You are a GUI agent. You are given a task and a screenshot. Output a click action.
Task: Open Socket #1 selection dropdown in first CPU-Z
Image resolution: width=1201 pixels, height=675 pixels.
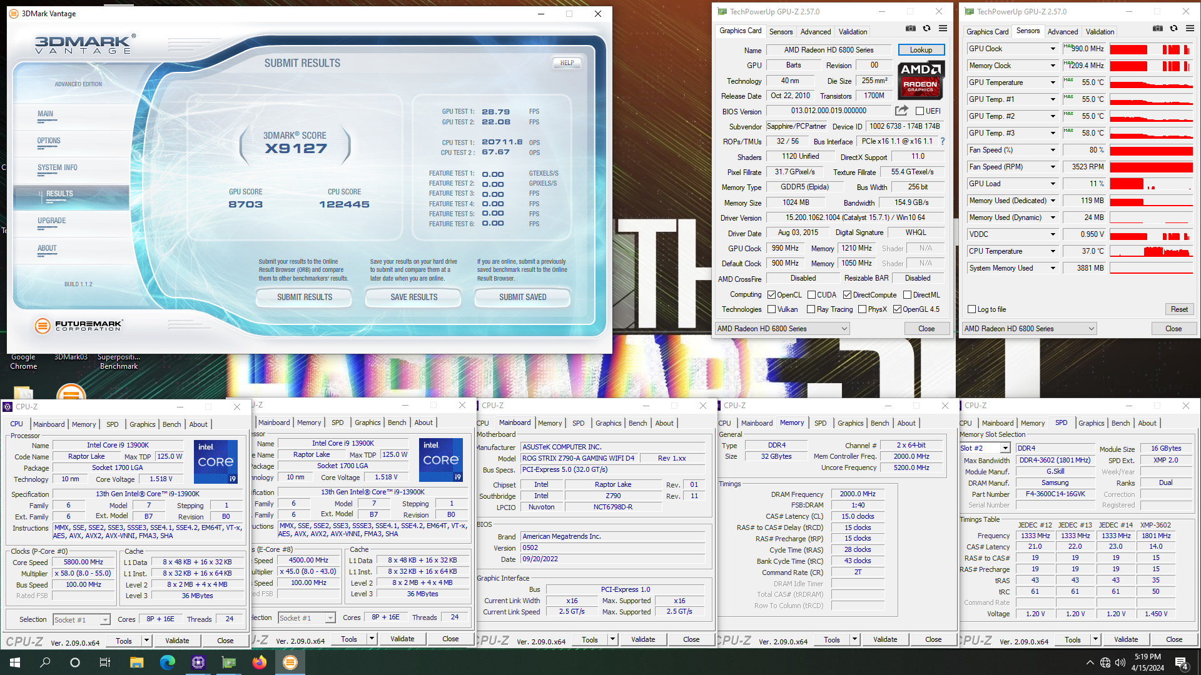point(81,619)
